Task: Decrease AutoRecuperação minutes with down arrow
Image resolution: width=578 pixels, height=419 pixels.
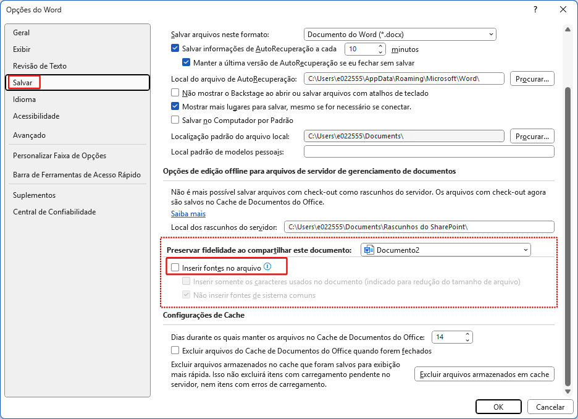Action: point(380,52)
